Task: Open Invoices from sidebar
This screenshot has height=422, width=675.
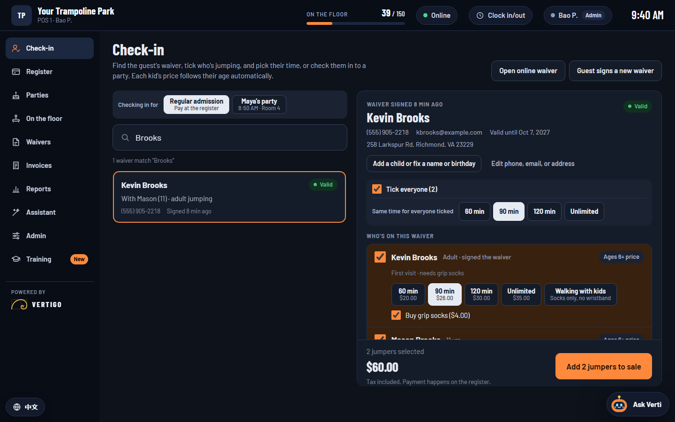Action: 50,166
